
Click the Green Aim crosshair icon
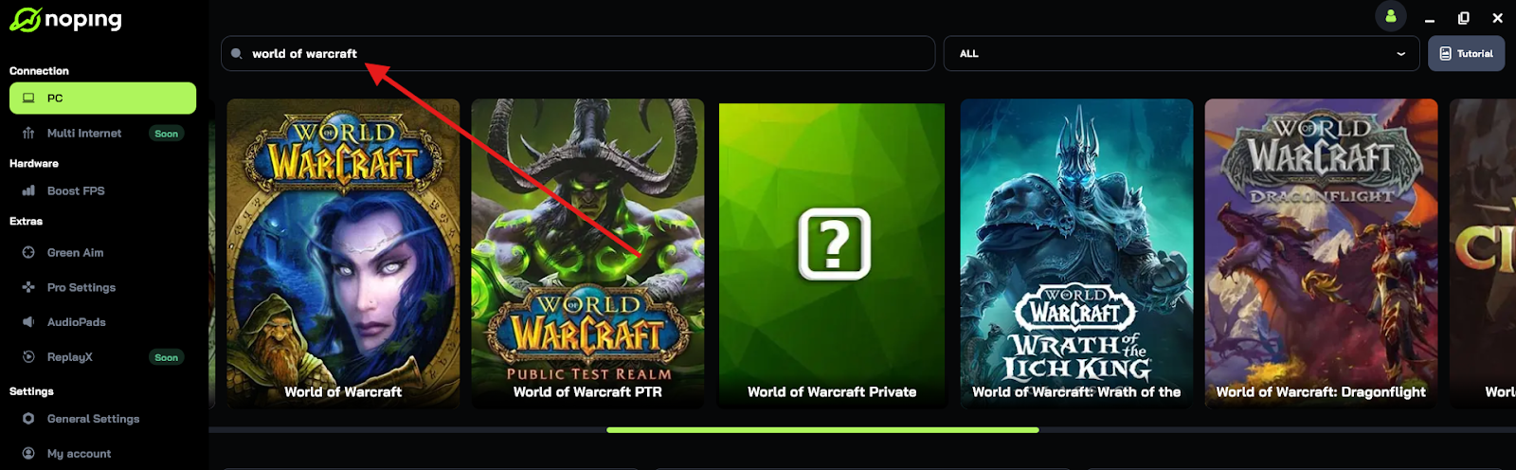[28, 253]
